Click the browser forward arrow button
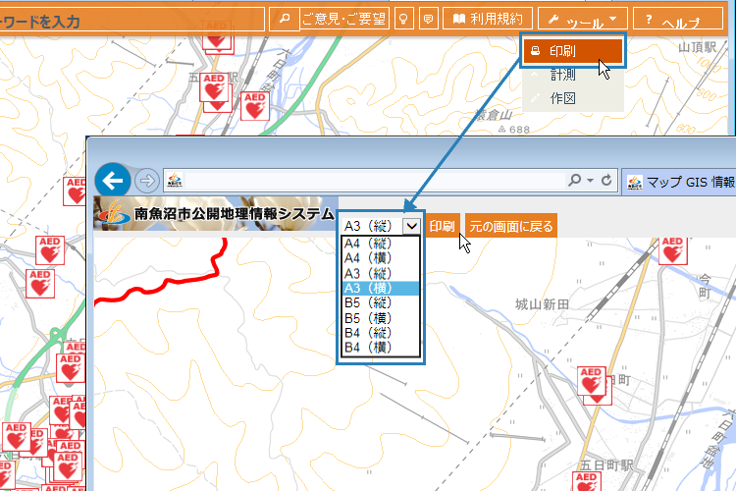Viewport: 736px width, 491px height. click(x=147, y=181)
